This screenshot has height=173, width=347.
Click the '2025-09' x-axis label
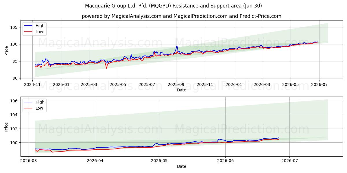pyautogui.click(x=176, y=85)
